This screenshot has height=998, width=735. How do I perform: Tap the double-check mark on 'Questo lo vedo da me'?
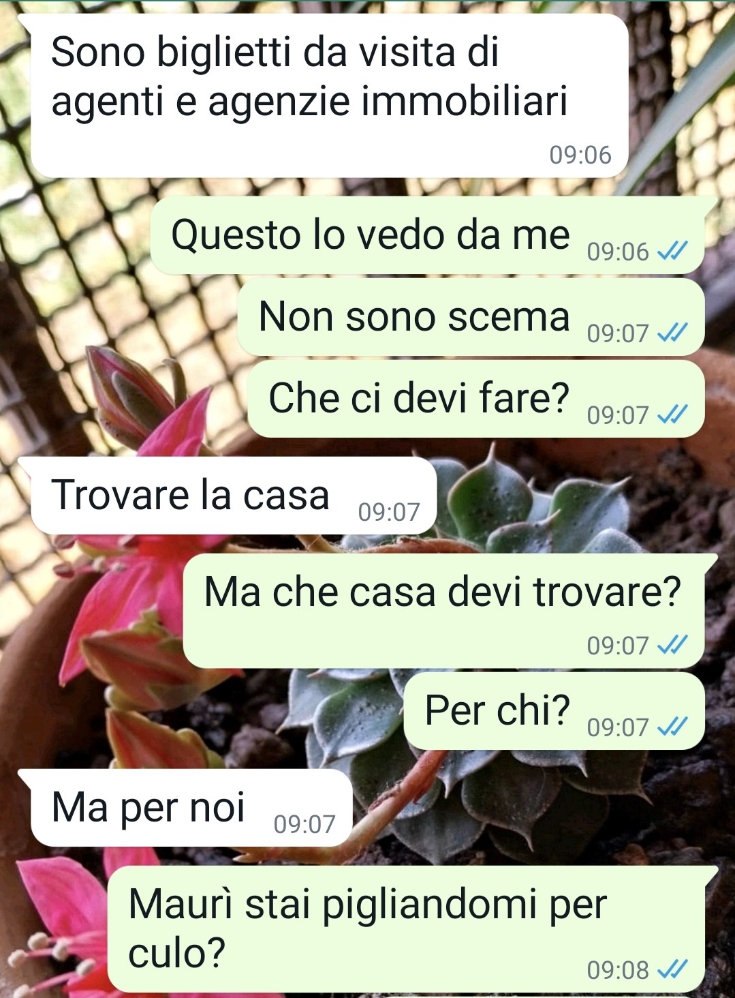pyautogui.click(x=672, y=252)
